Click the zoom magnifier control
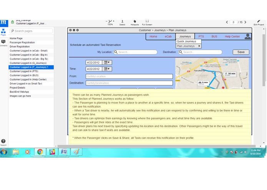This screenshot has width=267, height=190. point(110,22)
